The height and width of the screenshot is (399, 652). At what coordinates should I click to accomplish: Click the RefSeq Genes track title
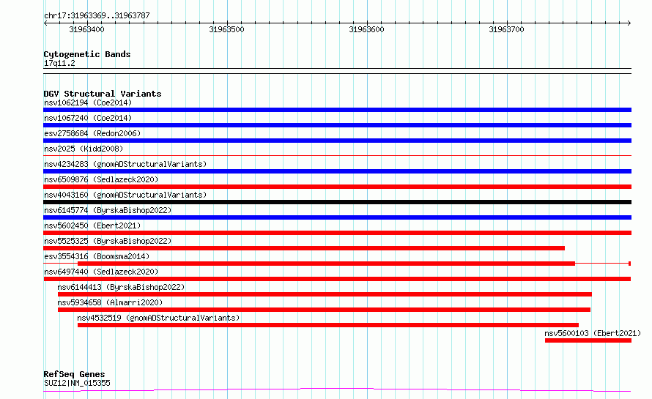click(x=74, y=375)
